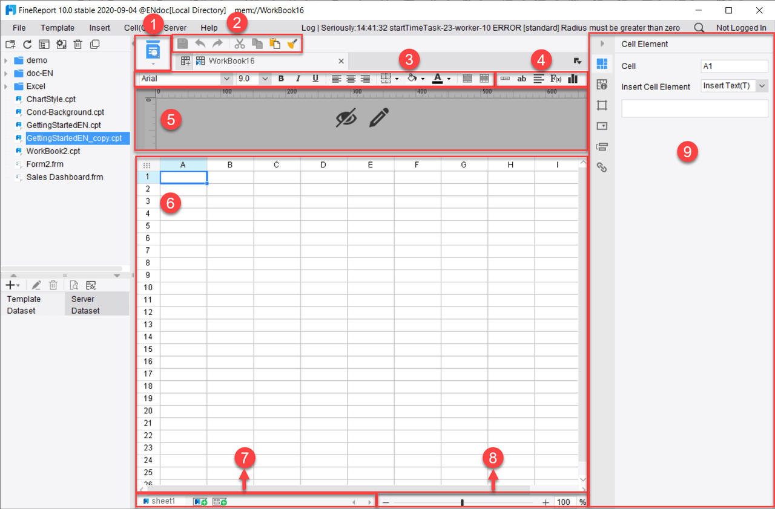This screenshot has width=775, height=509.
Task: Click the Not Logged In link
Action: [741, 28]
